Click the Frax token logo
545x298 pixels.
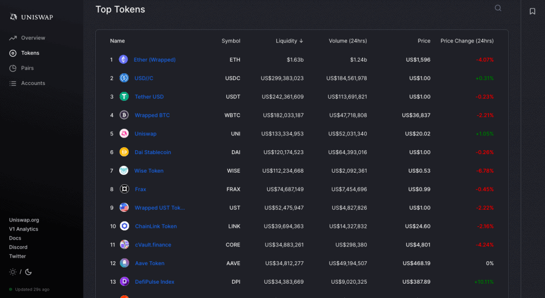coord(125,189)
